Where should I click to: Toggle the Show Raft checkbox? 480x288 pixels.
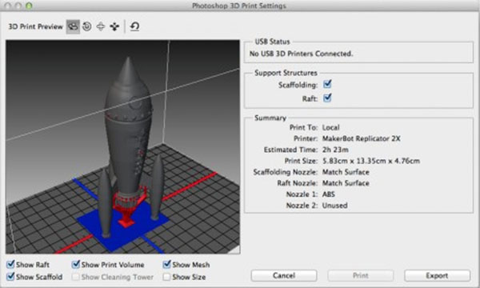coord(10,264)
